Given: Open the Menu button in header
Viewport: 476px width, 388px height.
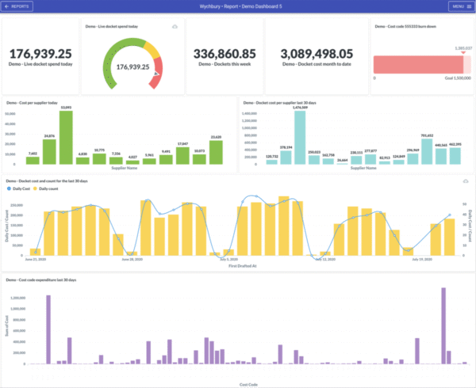Looking at the screenshot, I should click(x=459, y=6).
